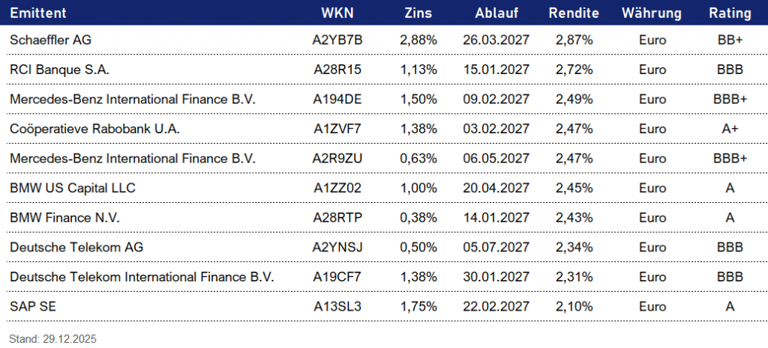Open the BMW Finance N.V. entry
Viewport: 768px width, 348px height.
(64, 218)
